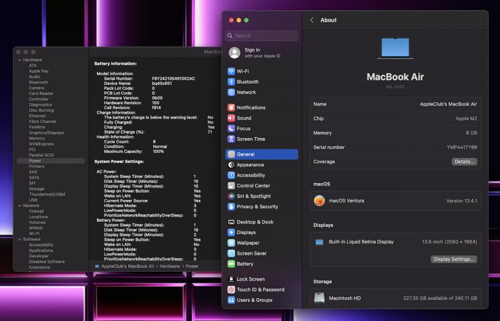Image resolution: width=500 pixels, height=321 pixels.
Task: Click Hardware in the path bar
Action: [169, 266]
